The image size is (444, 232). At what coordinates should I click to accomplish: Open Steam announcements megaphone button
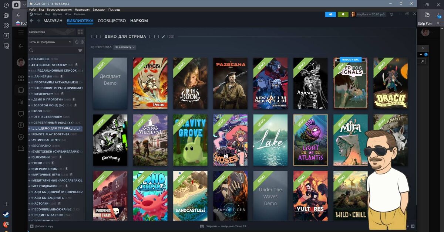tap(330, 14)
